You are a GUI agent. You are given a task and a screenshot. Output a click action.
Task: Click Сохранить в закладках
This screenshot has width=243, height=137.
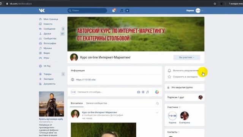click(185, 77)
